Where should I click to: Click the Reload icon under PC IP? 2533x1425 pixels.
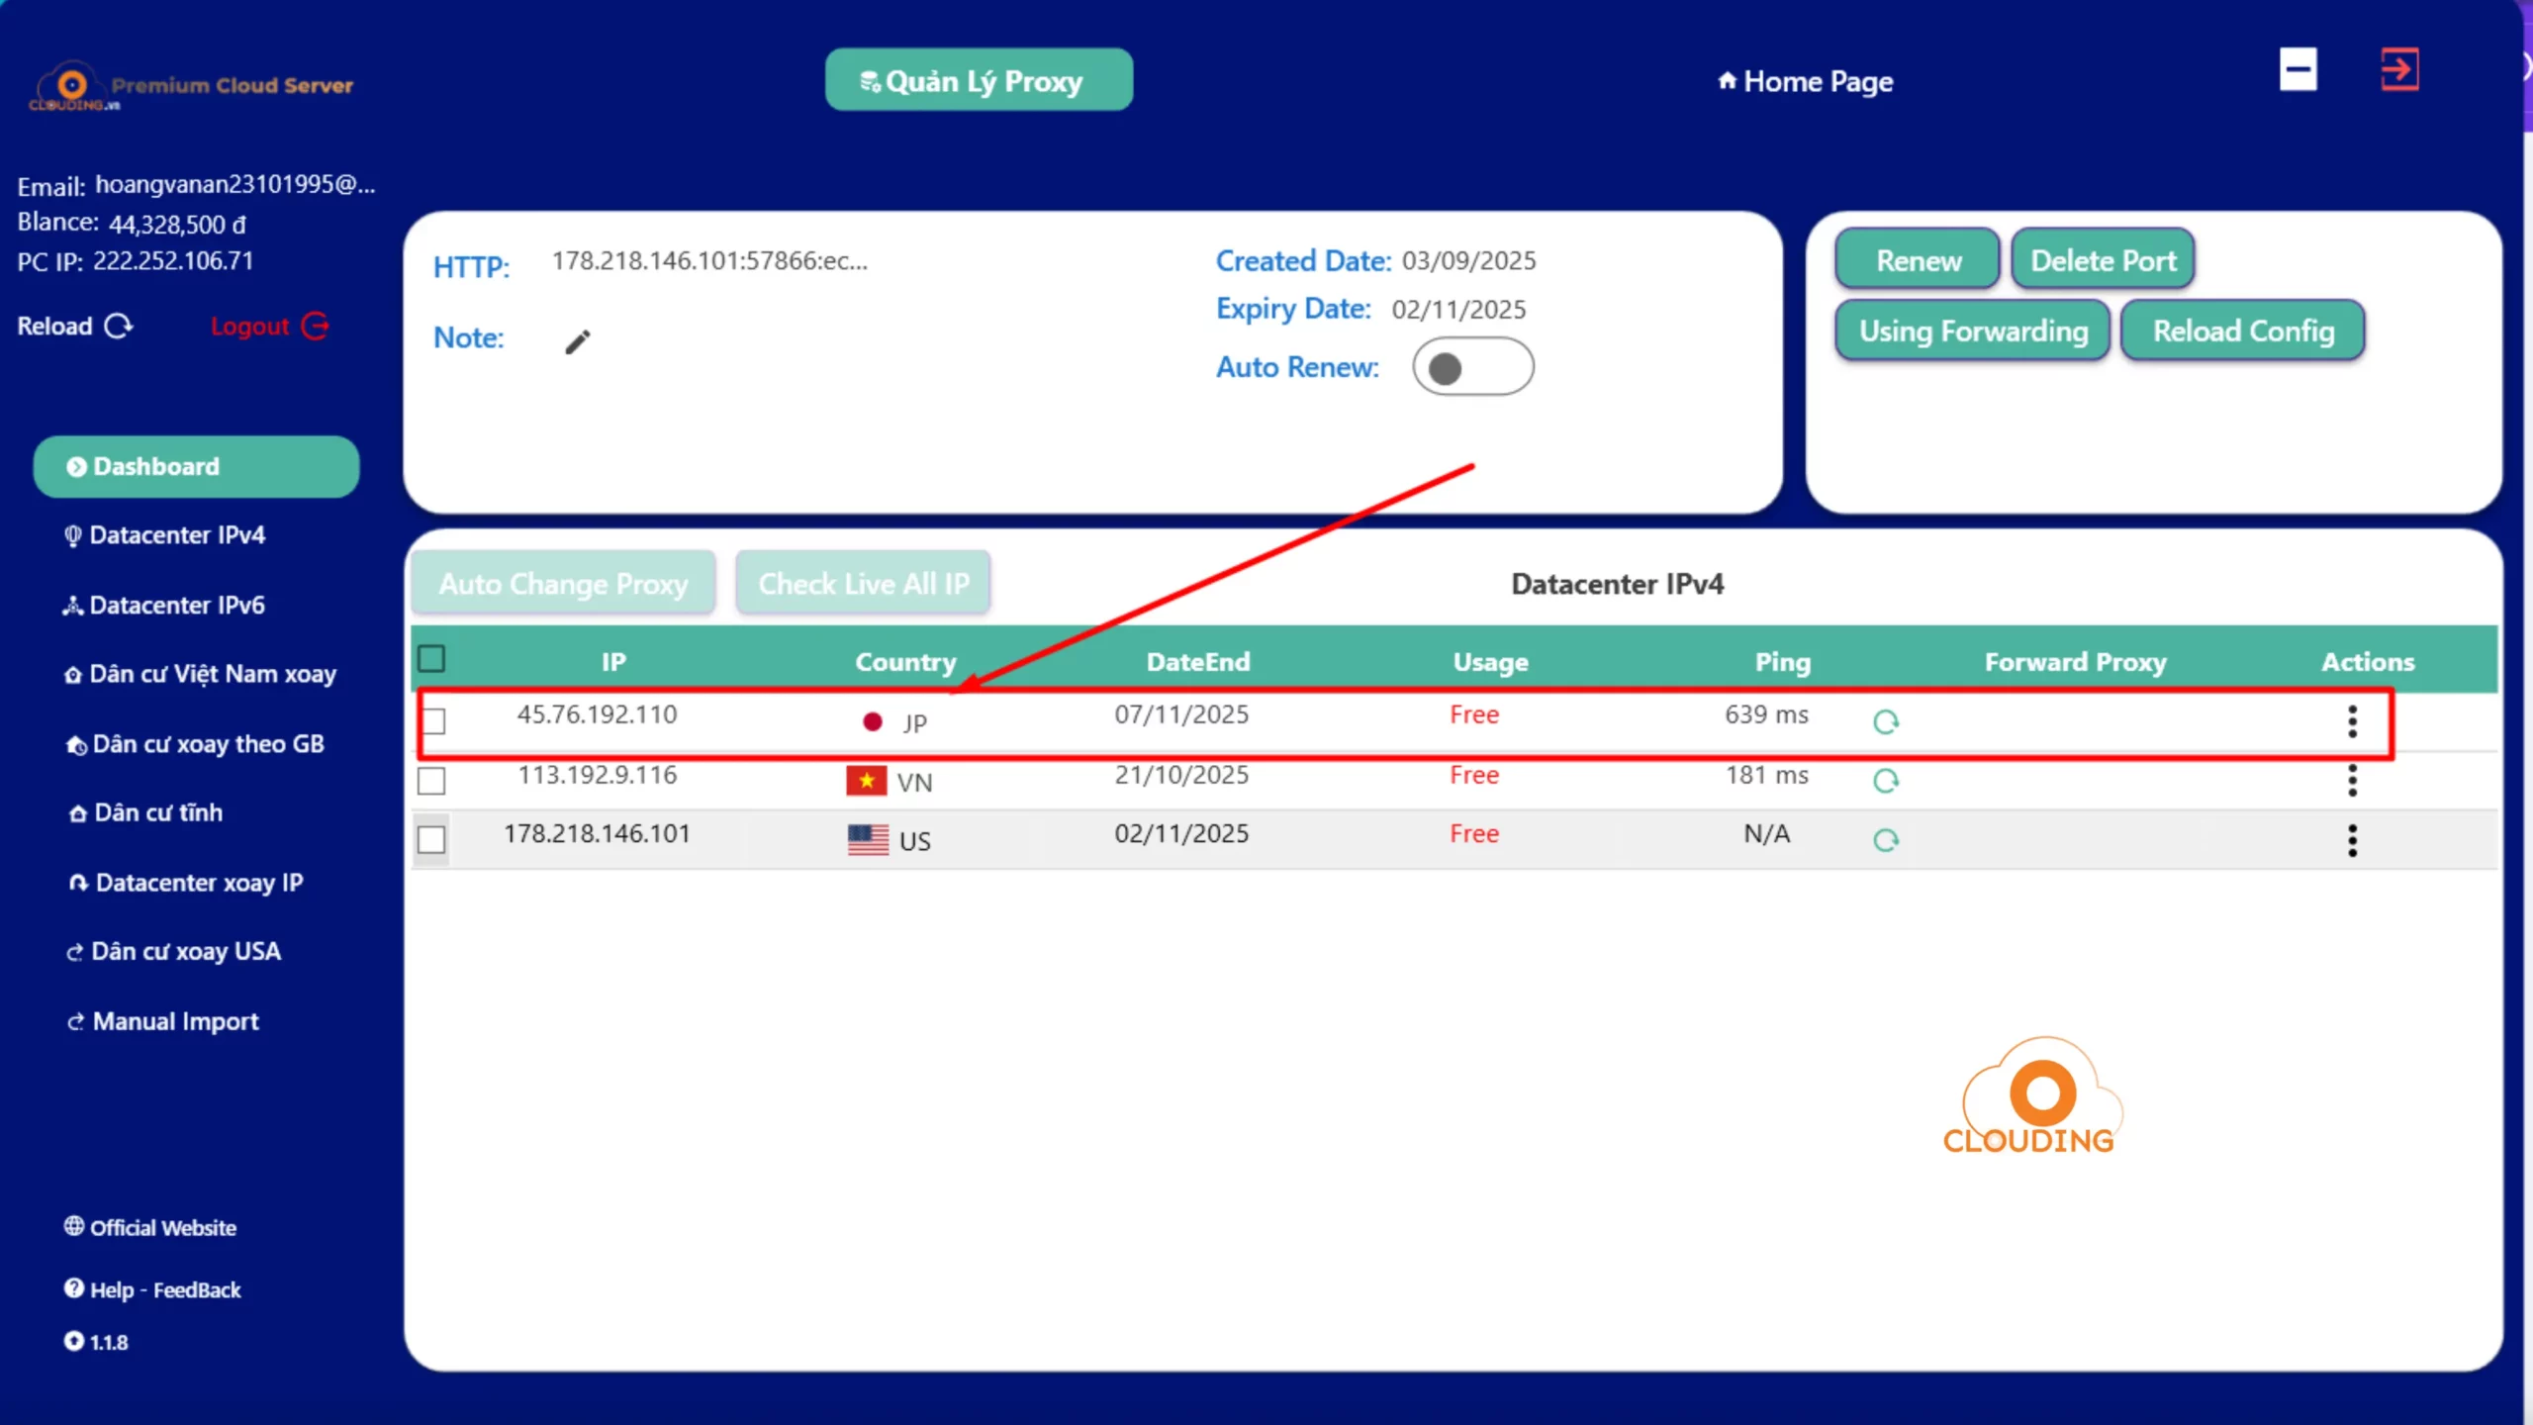pos(119,327)
